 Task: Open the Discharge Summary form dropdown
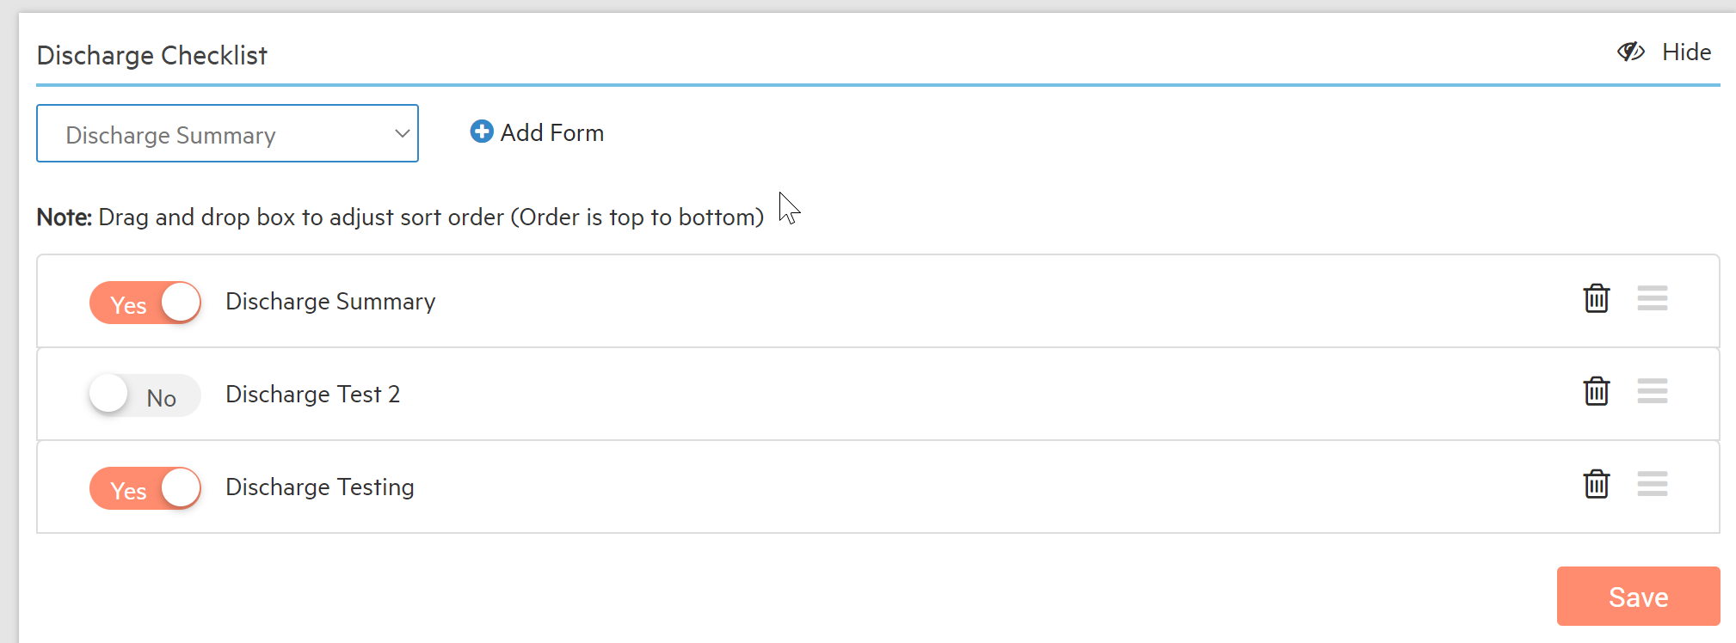tap(227, 133)
